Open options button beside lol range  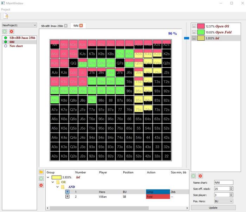194,38
